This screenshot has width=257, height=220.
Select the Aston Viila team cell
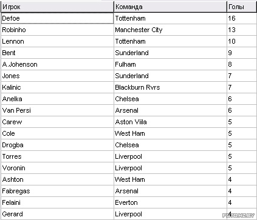point(170,122)
